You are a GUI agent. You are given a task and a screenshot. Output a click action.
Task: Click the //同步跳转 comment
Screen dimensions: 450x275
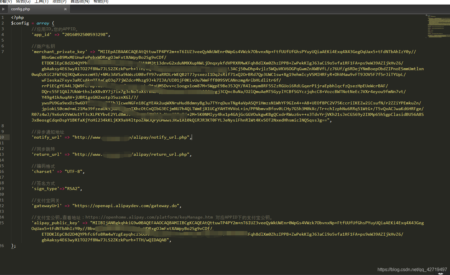43,149
